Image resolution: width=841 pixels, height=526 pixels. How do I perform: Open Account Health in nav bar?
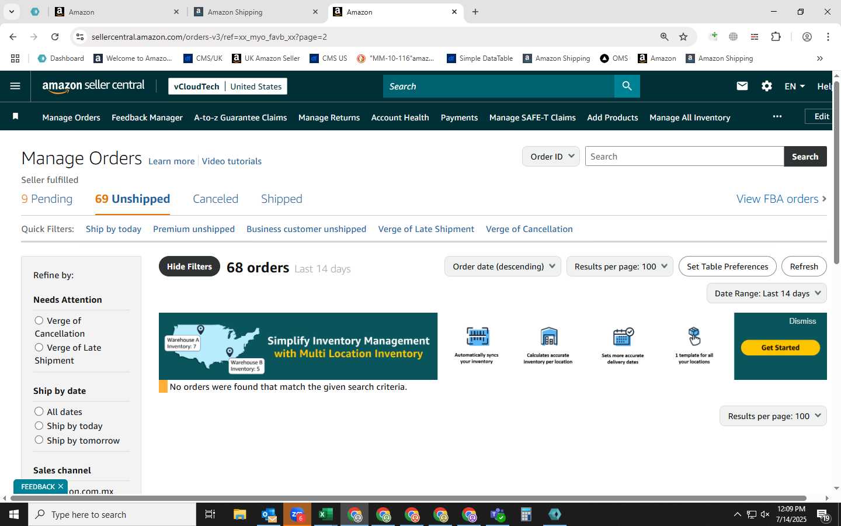coord(400,117)
